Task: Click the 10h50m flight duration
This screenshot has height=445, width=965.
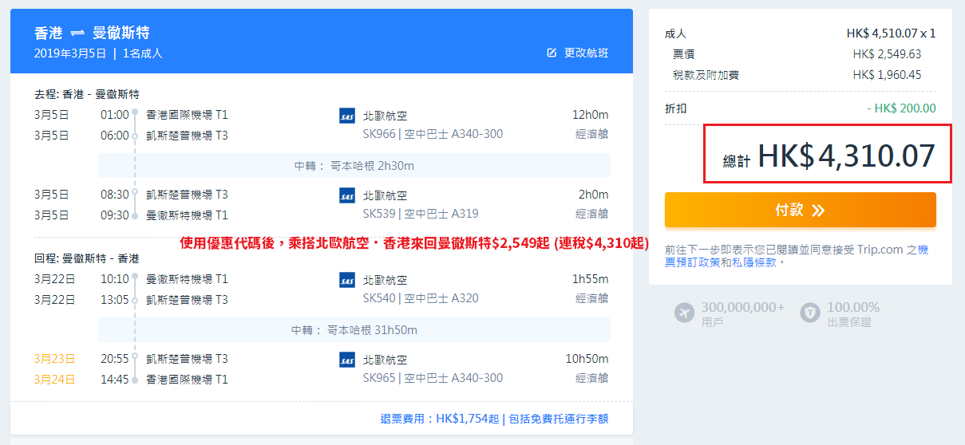Action: 587,359
